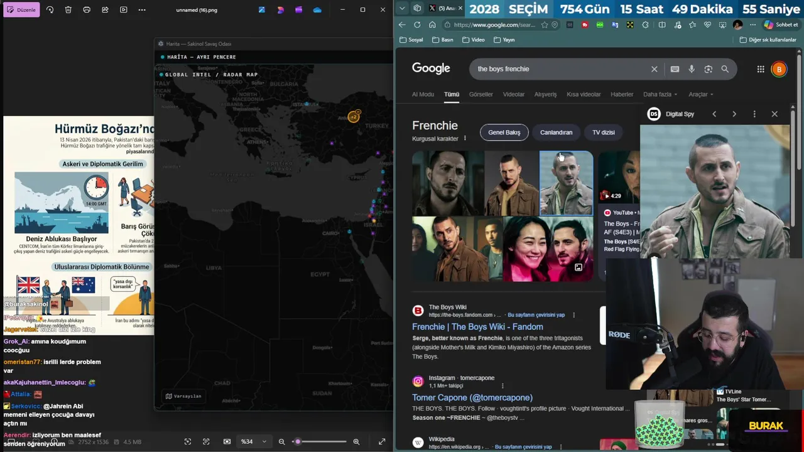Expand Daha fazla search options
This screenshot has height=452, width=804.
tap(660, 94)
